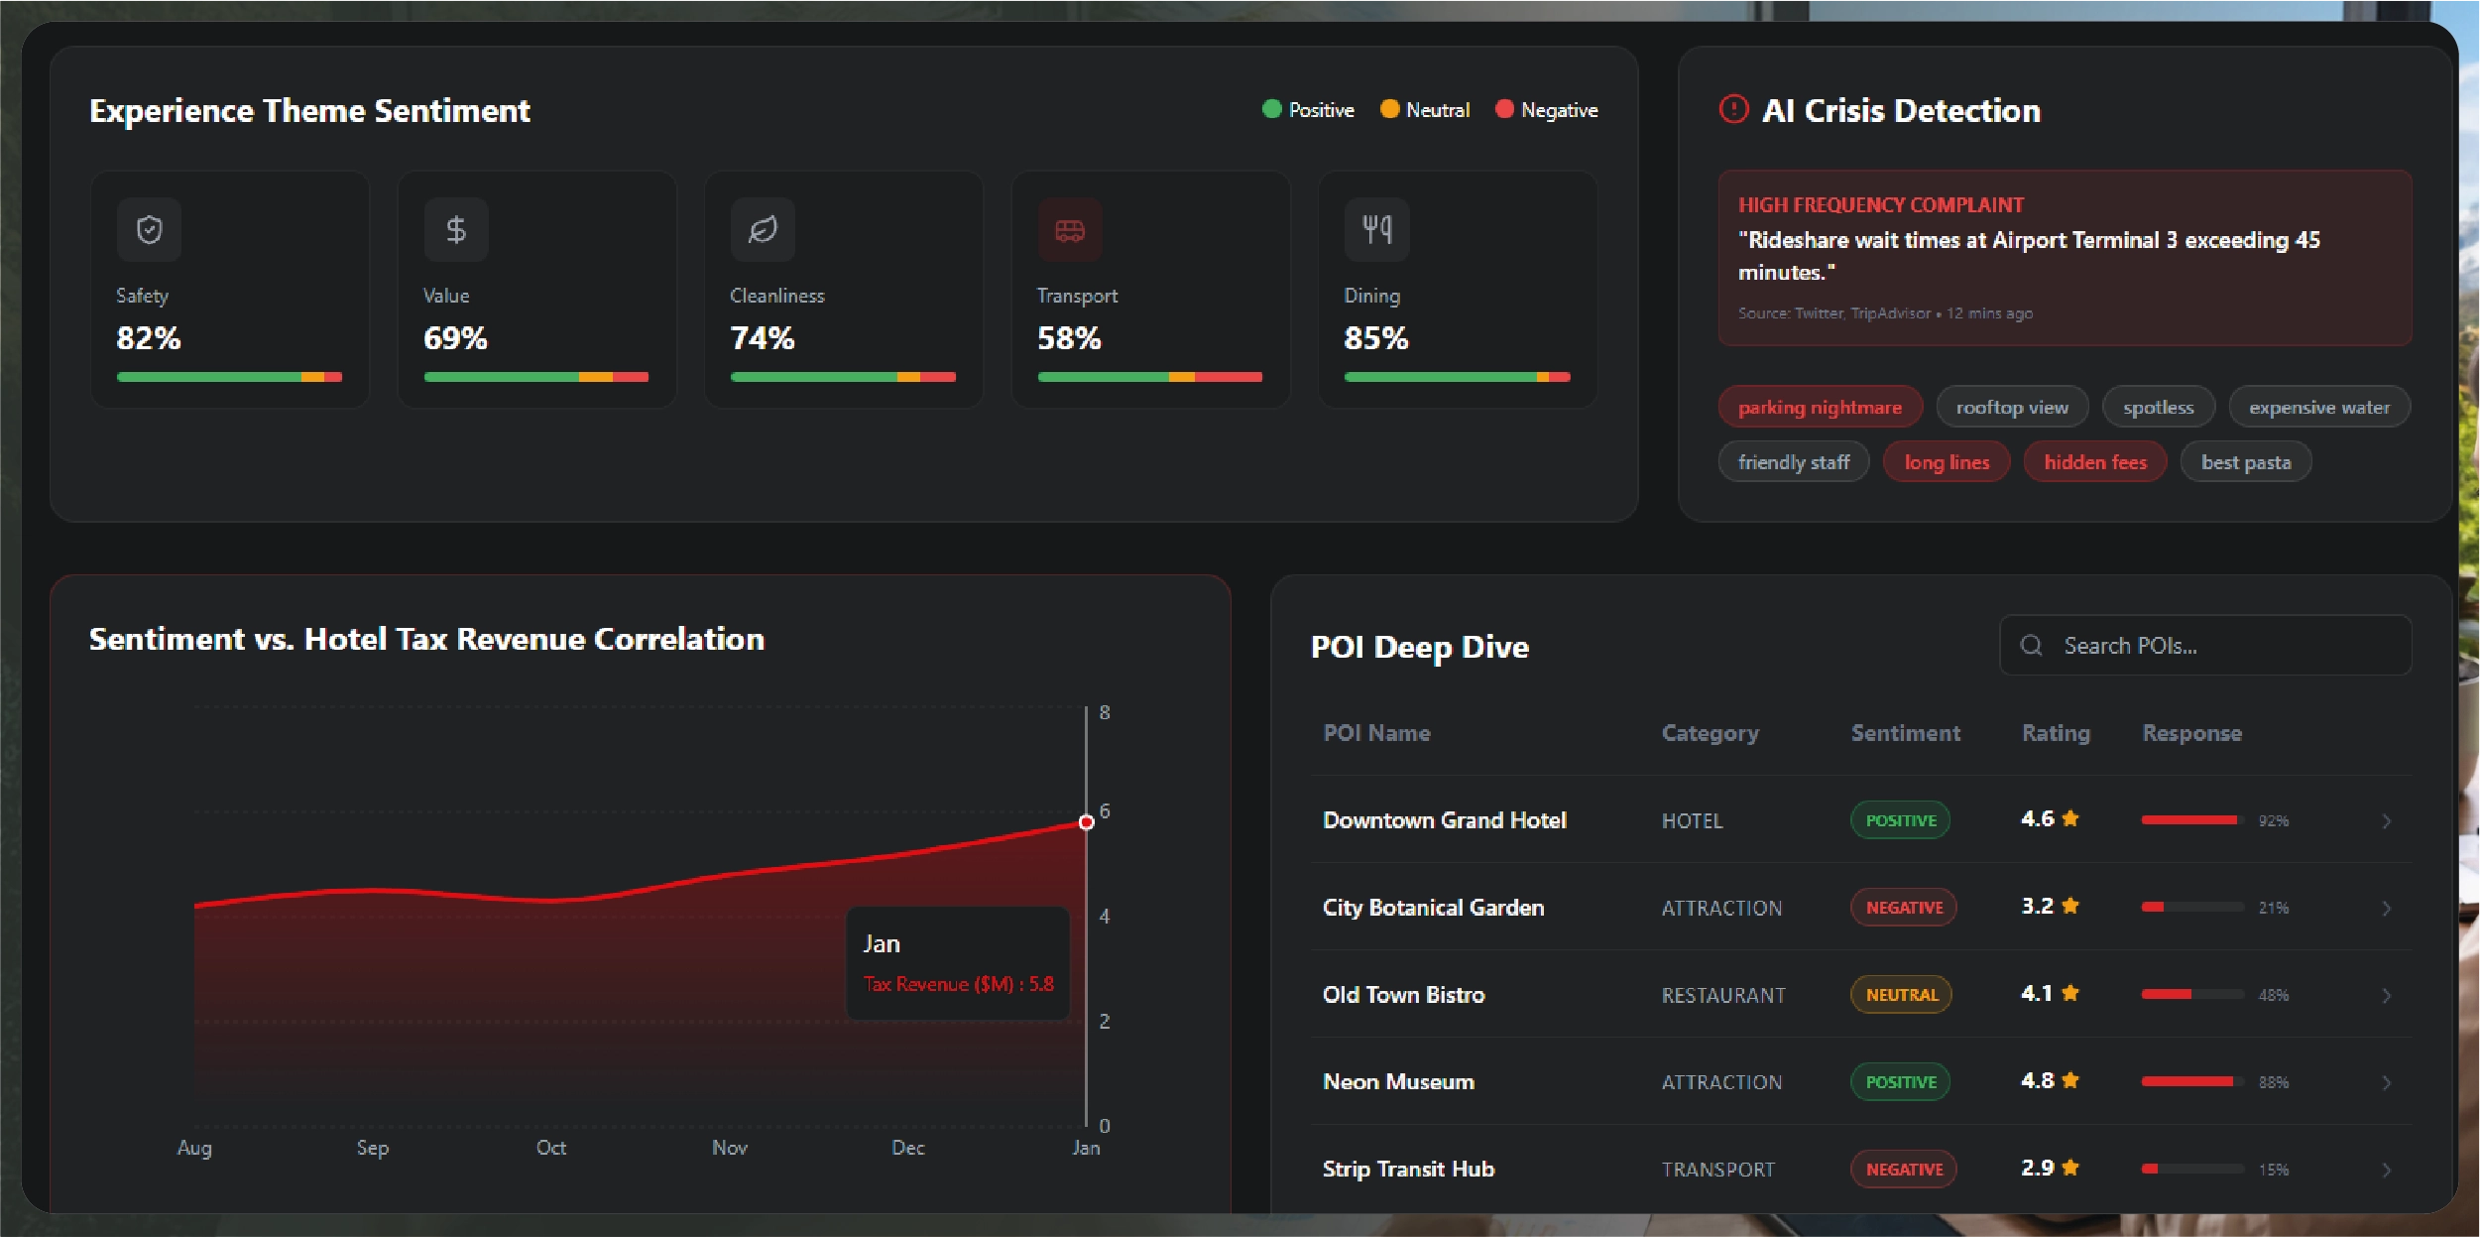Click the AI Crisis Detection alert icon
Screen dimensions: 2480x1238
pos(1733,109)
